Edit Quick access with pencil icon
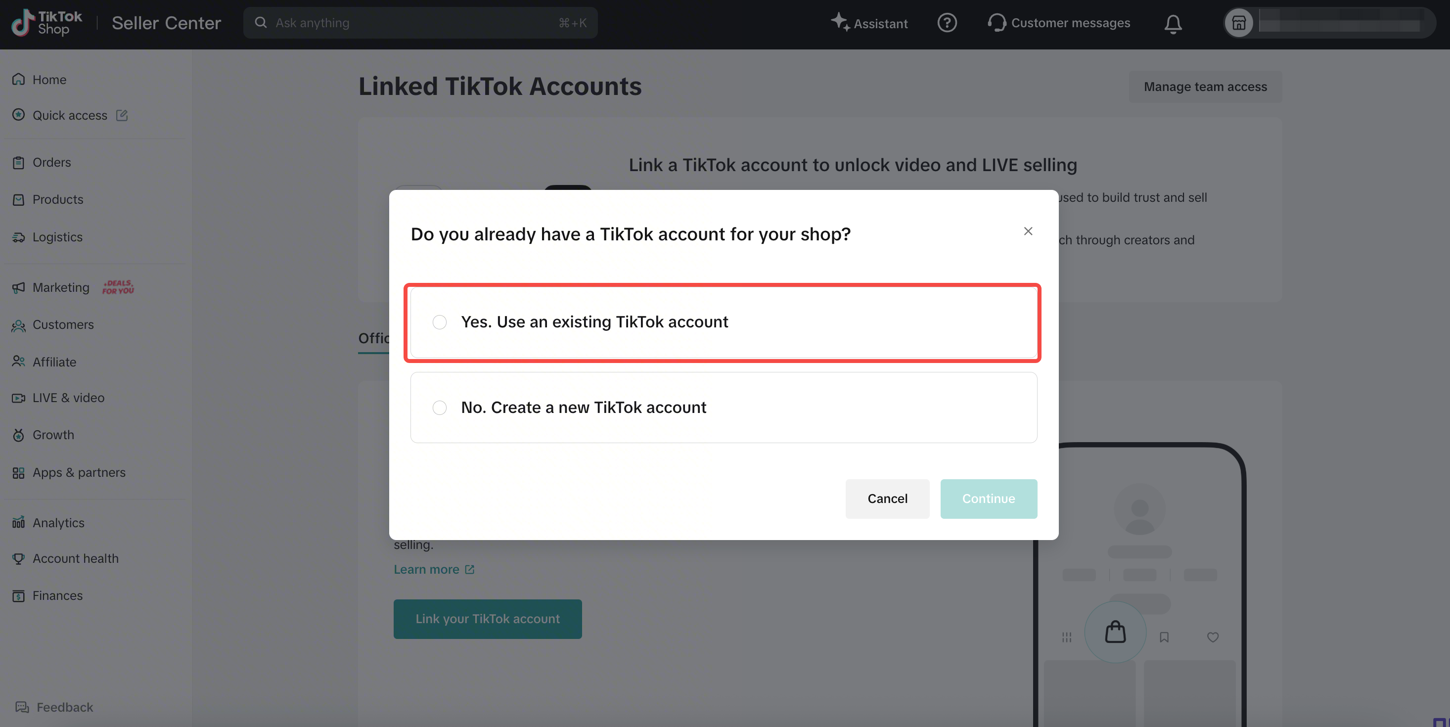The height and width of the screenshot is (727, 1450). (x=122, y=115)
